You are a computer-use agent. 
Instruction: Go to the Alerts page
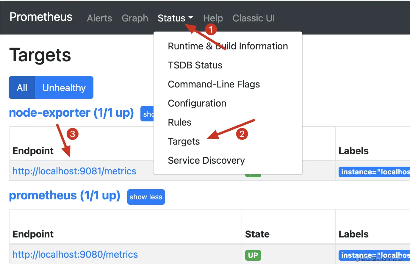click(99, 18)
